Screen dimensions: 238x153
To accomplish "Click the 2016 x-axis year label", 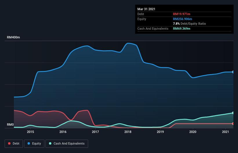I will coord(63,132).
